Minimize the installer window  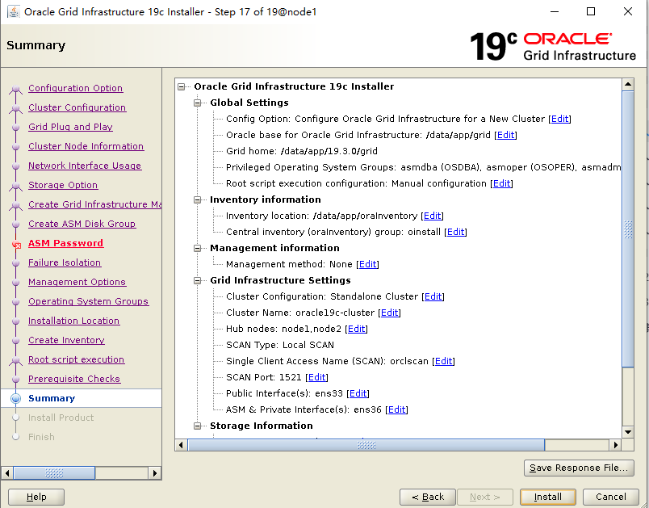[x=555, y=11]
